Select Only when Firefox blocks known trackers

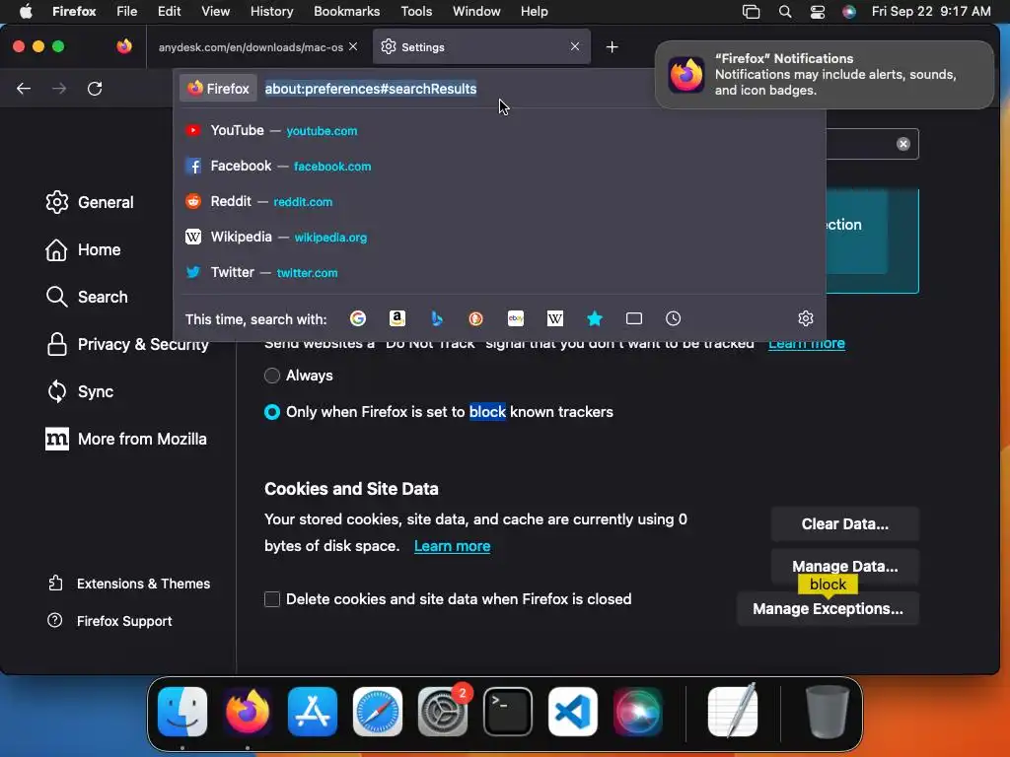click(272, 412)
